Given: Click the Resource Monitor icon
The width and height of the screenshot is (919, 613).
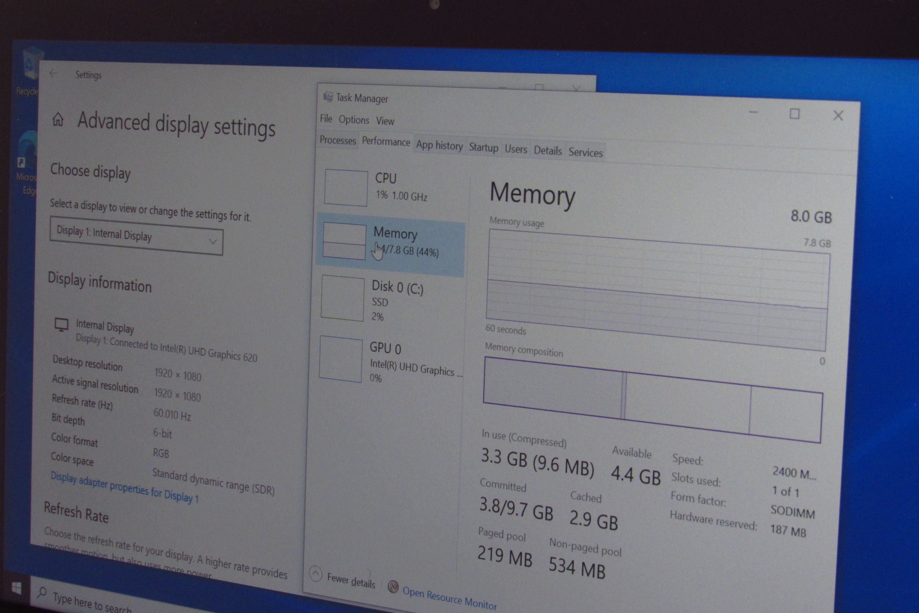Looking at the screenshot, I should [393, 587].
